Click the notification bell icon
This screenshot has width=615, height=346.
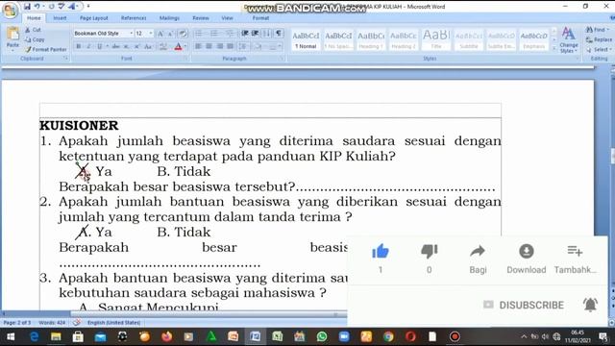click(590, 305)
